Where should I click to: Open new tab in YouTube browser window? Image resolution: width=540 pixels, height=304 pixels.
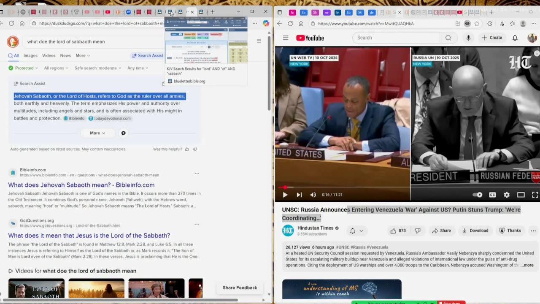pyautogui.click(x=491, y=12)
